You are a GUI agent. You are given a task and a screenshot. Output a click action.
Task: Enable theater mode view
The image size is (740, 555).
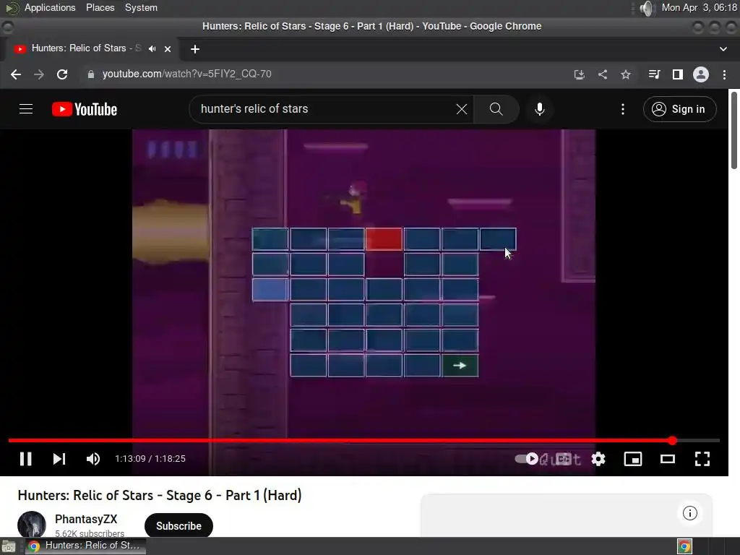667,459
